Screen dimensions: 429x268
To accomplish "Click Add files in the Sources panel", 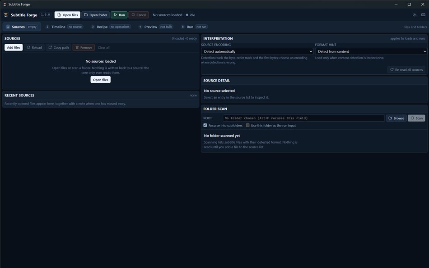I will 14,47.
